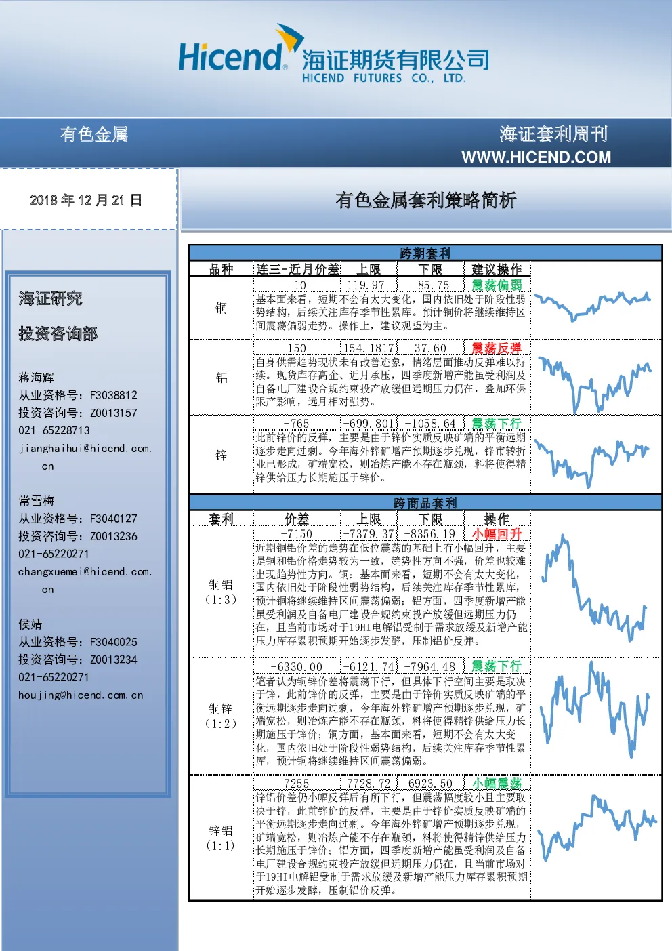Click the 海证套利周刊 heading

click(553, 134)
